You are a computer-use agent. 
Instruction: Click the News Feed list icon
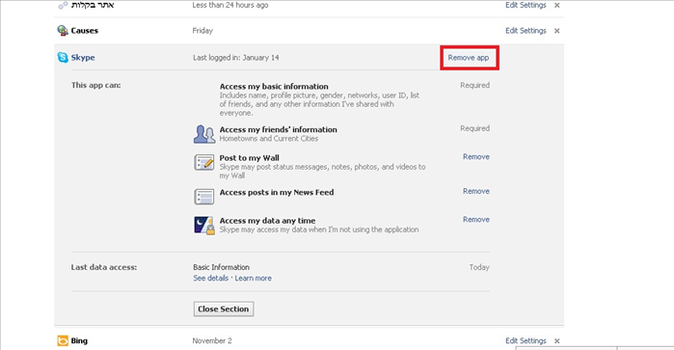203,197
